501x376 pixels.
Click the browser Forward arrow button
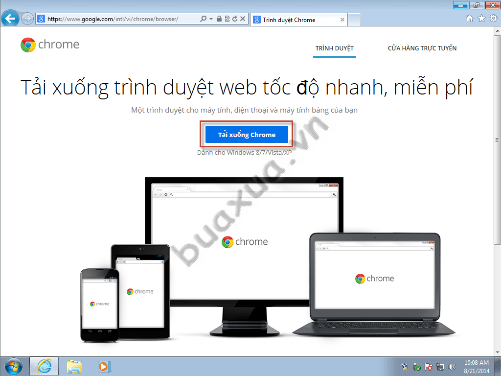27,19
